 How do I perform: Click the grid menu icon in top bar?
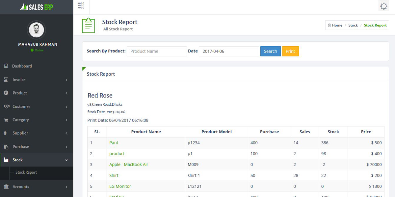click(x=81, y=6)
